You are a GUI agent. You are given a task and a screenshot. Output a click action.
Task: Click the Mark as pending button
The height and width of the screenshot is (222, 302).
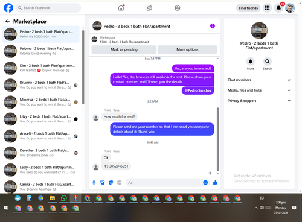(124, 49)
